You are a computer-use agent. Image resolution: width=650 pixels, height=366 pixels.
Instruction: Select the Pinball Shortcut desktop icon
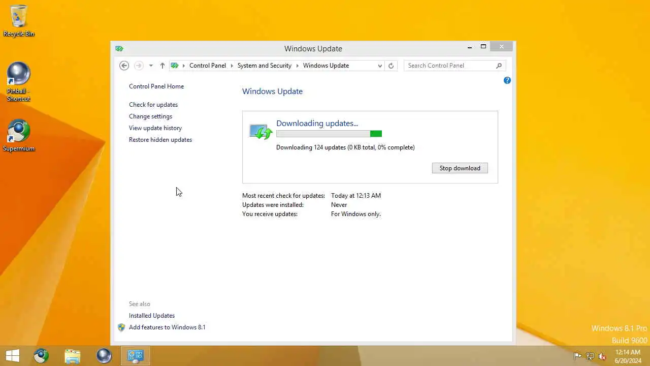(x=19, y=82)
